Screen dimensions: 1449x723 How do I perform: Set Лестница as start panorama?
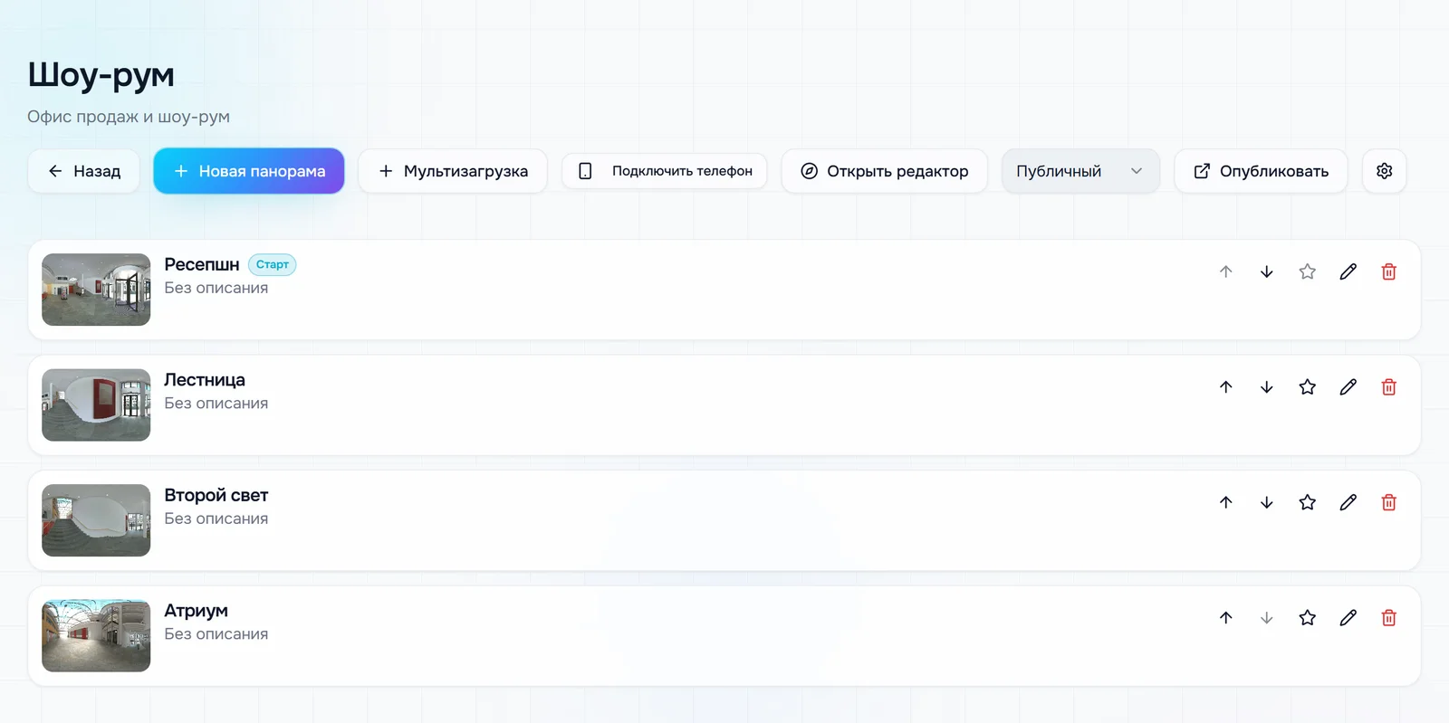click(1307, 387)
